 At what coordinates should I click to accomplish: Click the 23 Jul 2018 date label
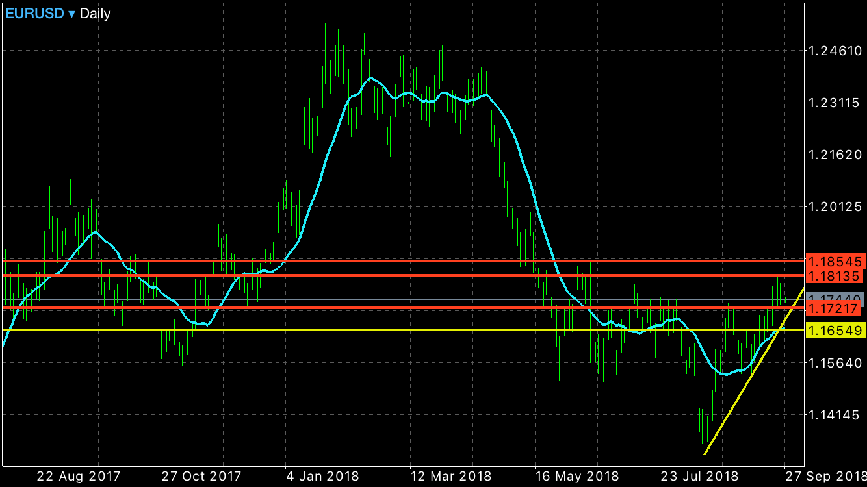point(699,476)
